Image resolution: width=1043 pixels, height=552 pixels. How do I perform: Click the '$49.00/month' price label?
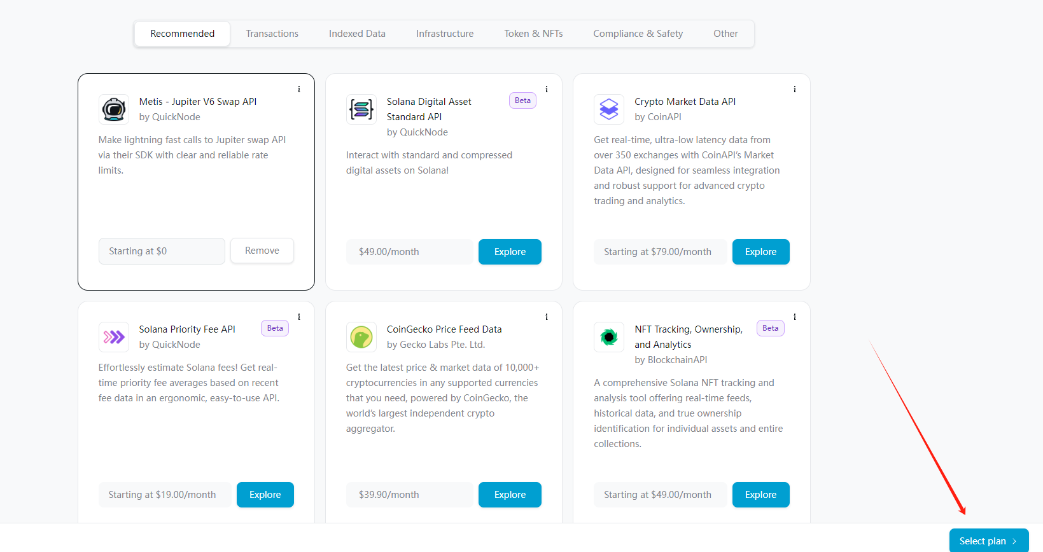pyautogui.click(x=410, y=252)
